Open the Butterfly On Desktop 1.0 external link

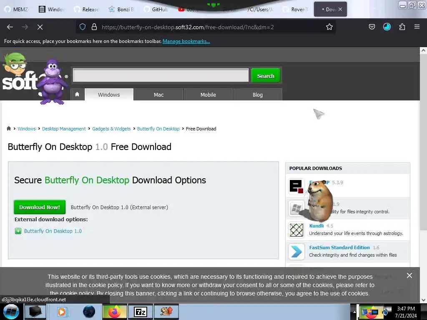click(x=53, y=231)
